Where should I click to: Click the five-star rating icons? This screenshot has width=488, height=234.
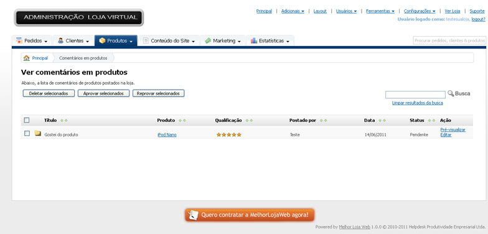click(x=229, y=134)
